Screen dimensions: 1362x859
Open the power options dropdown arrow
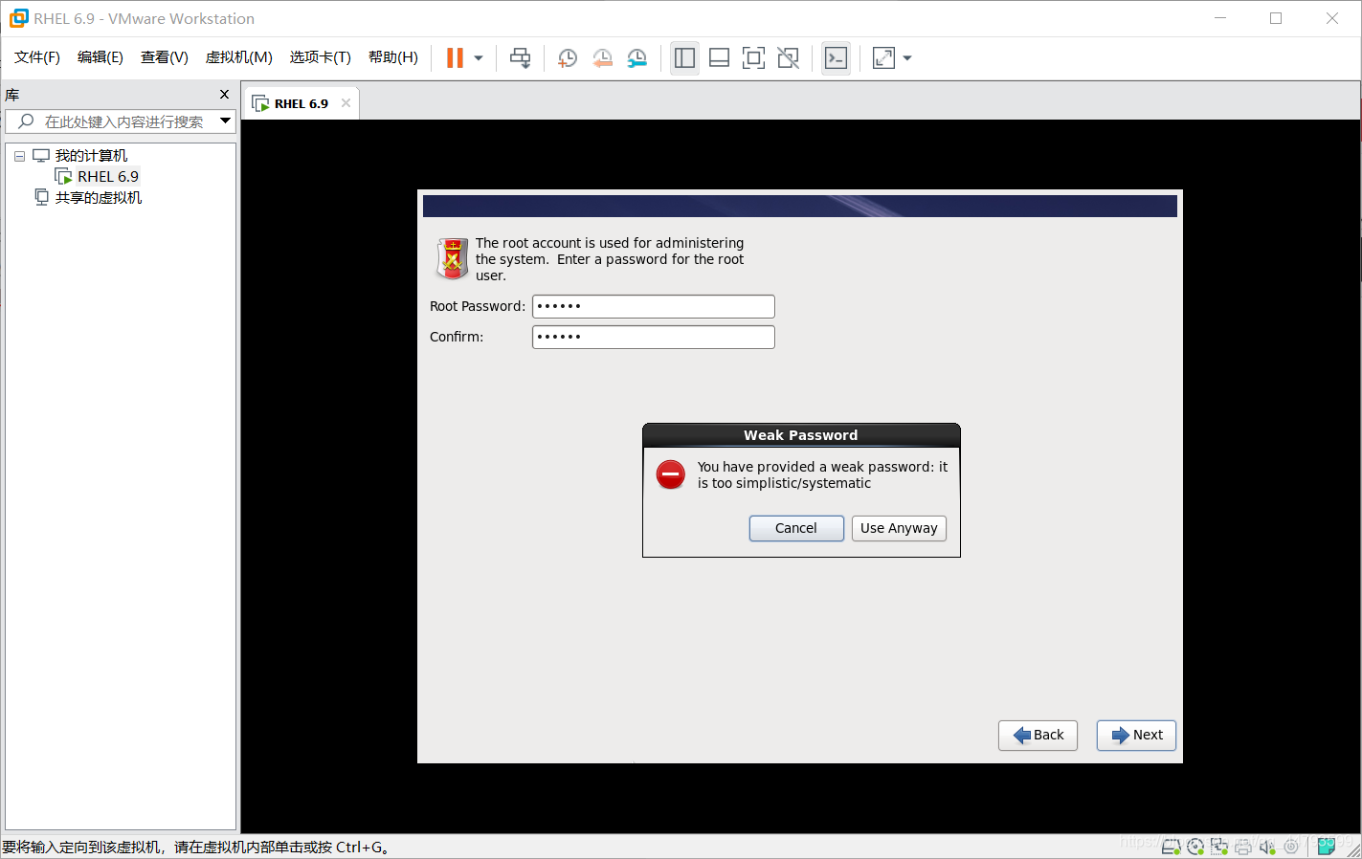479,58
